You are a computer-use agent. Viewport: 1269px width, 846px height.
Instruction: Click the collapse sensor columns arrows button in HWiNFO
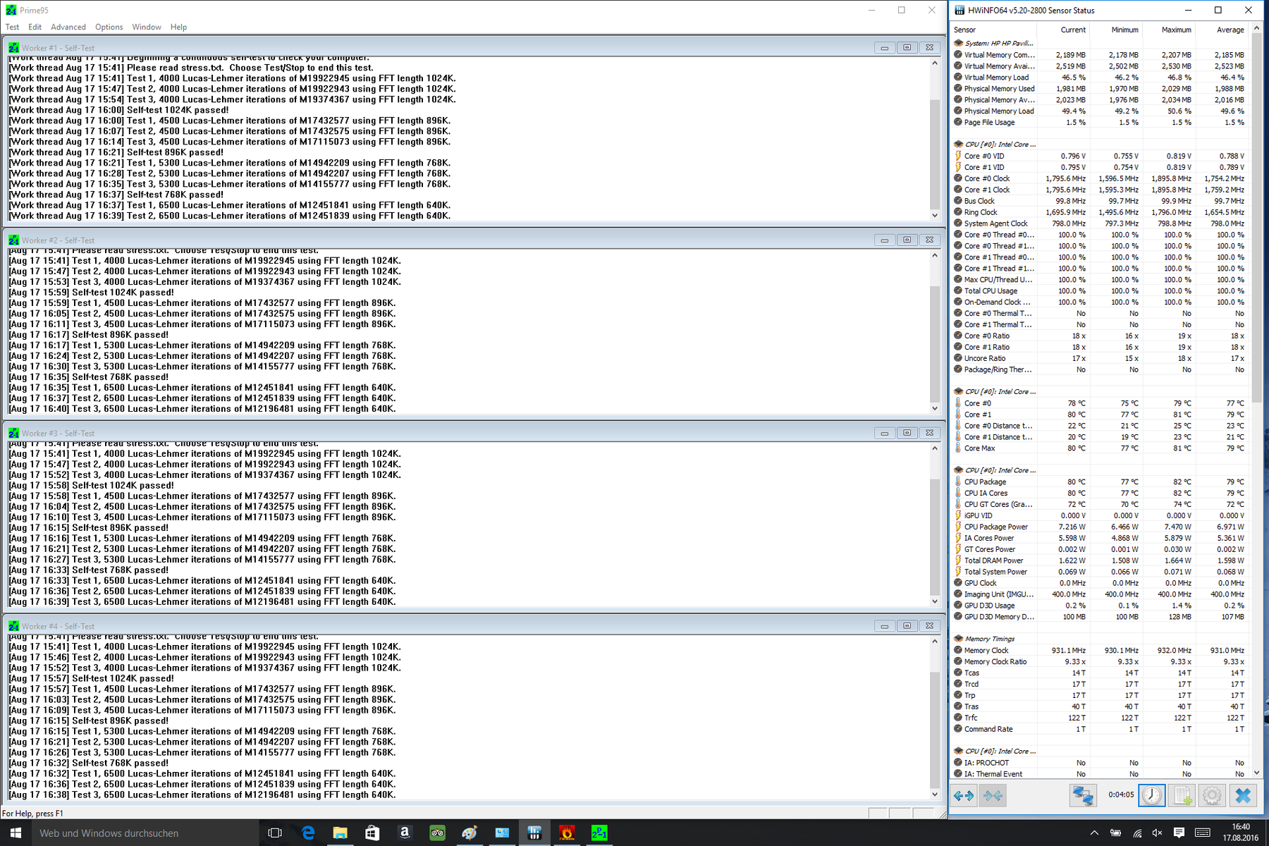click(x=993, y=796)
